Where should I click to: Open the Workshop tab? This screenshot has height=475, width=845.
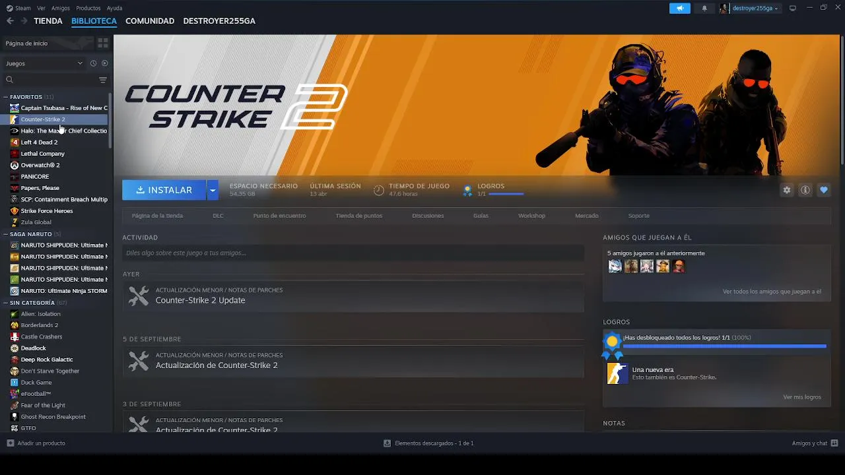[531, 216]
